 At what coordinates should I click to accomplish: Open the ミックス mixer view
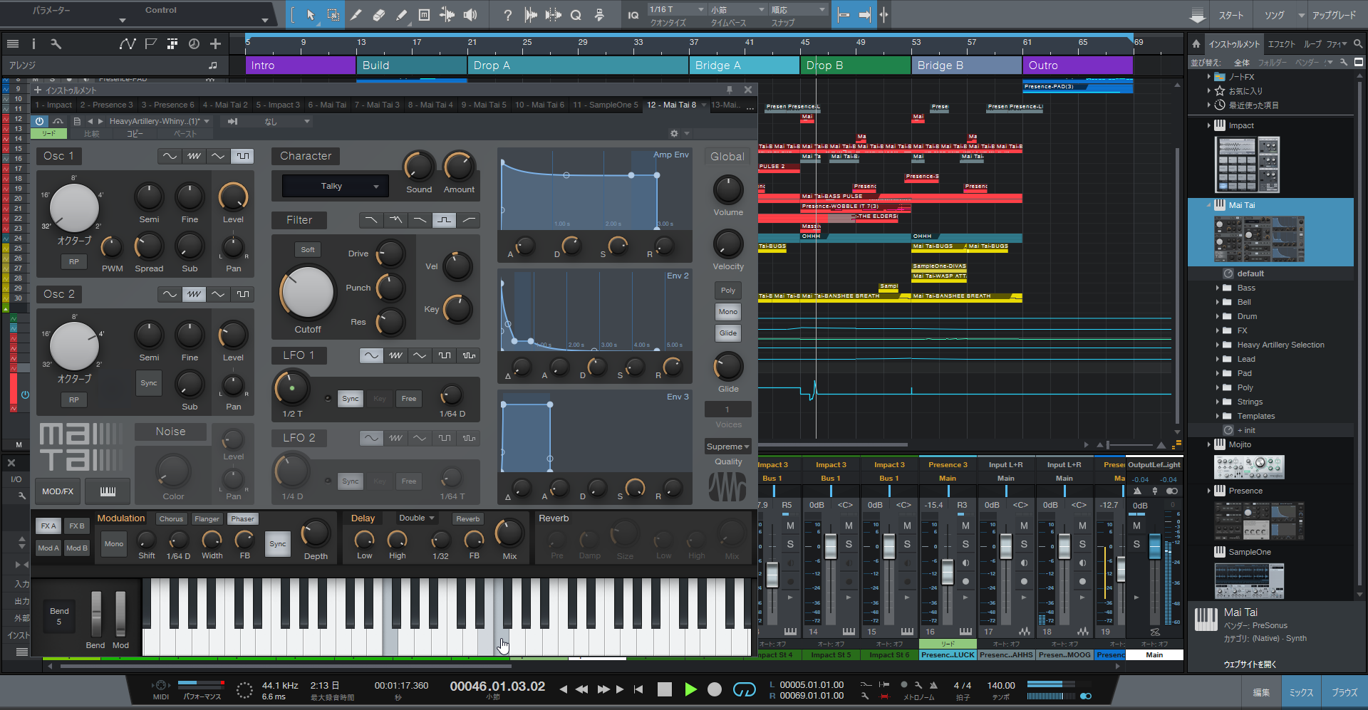click(x=1301, y=692)
